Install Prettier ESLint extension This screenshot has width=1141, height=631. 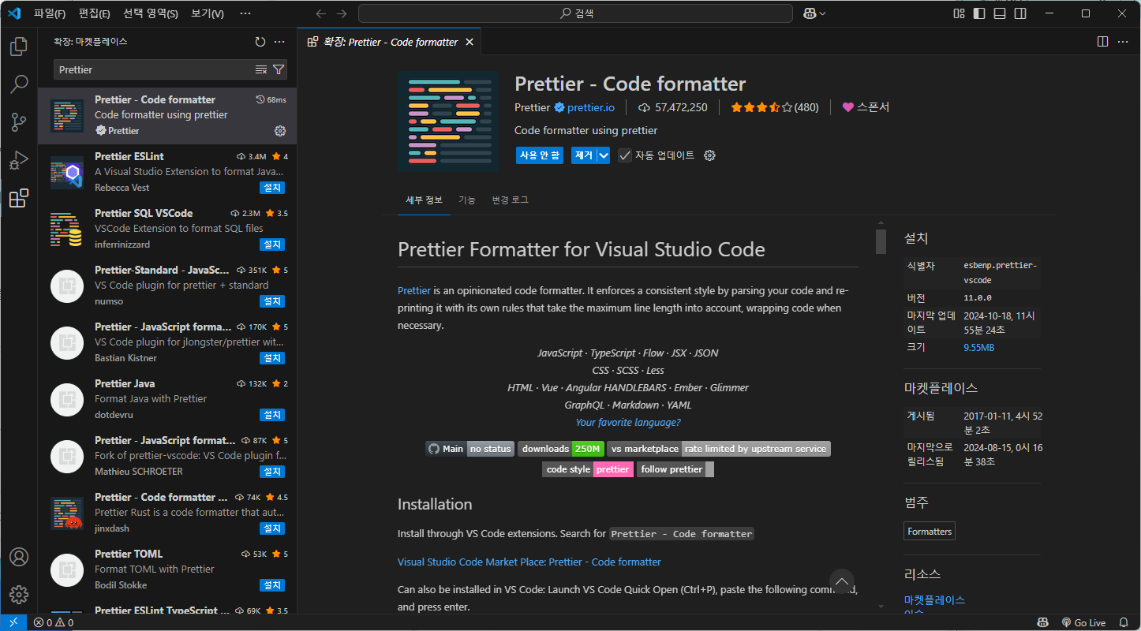click(272, 188)
